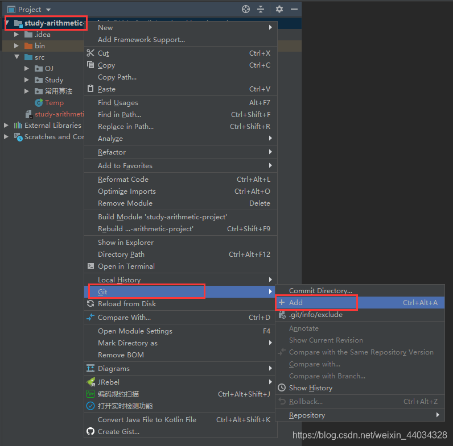Select Reformat Code
The width and height of the screenshot is (453, 446).
click(x=180, y=179)
